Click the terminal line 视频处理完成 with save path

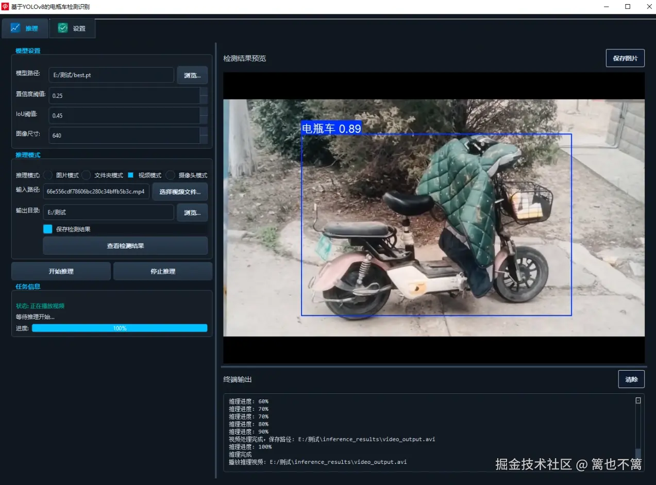pyautogui.click(x=332, y=439)
